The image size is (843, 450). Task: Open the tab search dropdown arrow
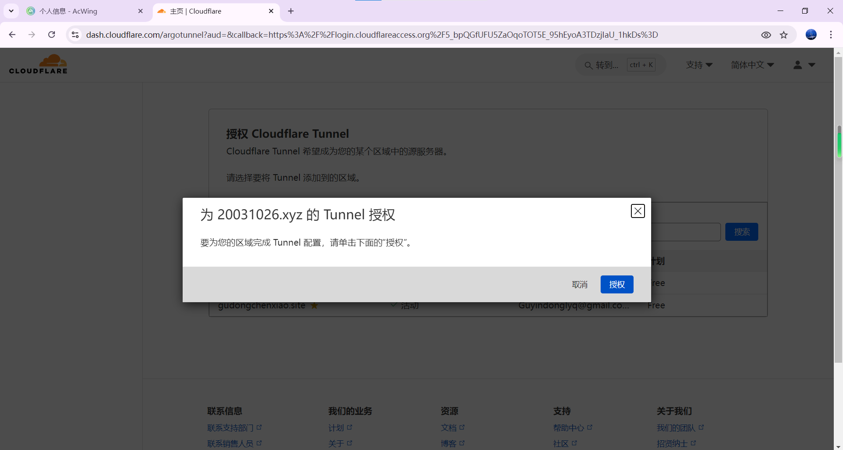click(x=11, y=11)
